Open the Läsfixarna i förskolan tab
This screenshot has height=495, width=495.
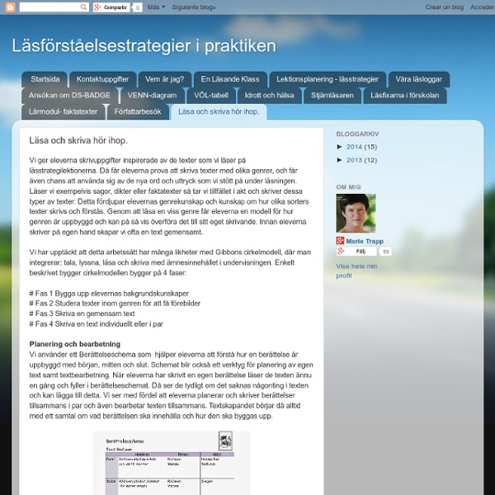(x=405, y=96)
